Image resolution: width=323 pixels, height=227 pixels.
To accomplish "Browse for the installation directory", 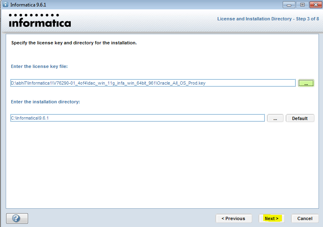I will (x=275, y=118).
